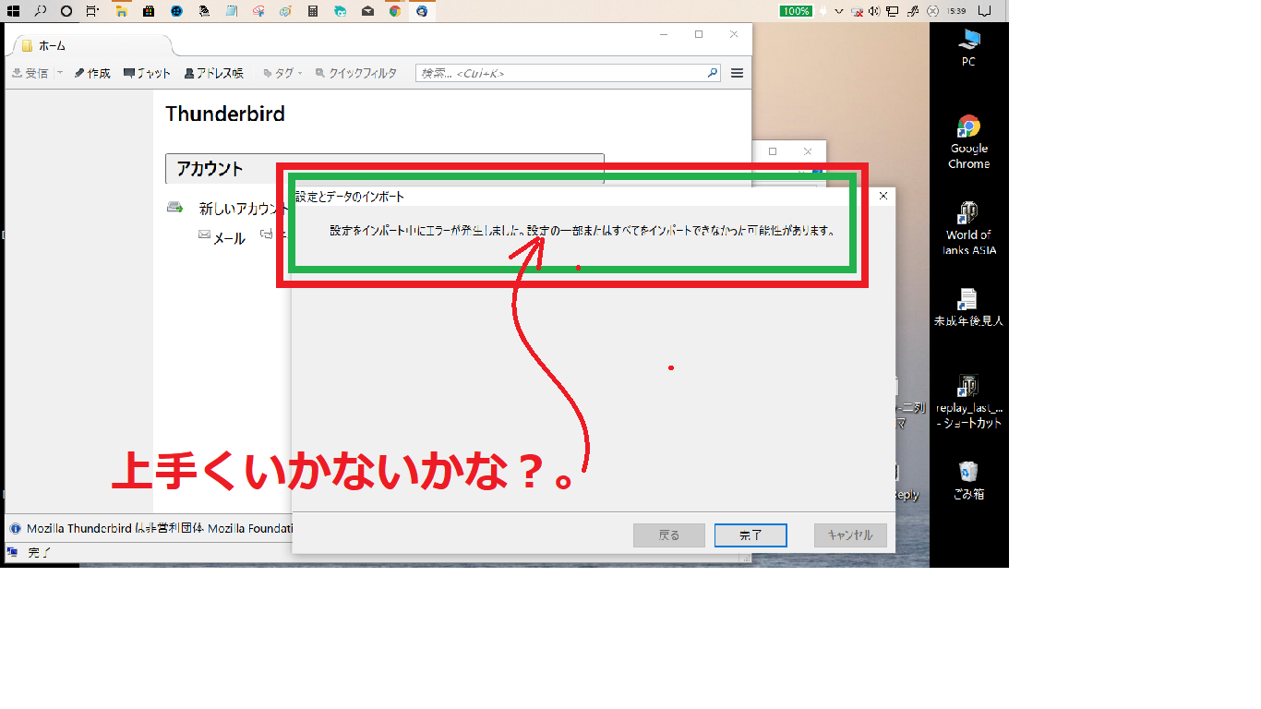Open File Explorer from the taskbar
This screenshot has height=709, width=1261.
(121, 11)
